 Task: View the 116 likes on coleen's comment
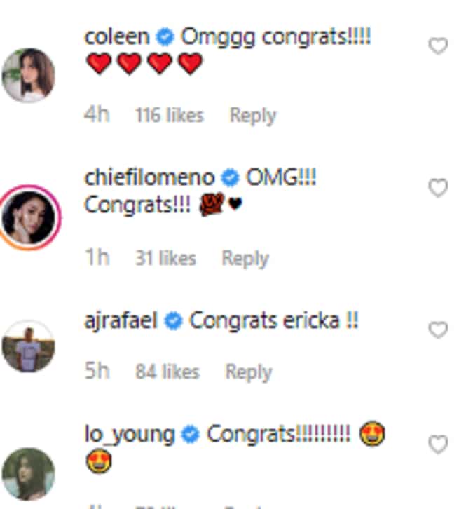point(170,115)
